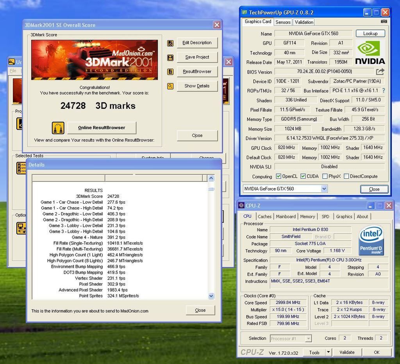Click the Driver Version field in GPU-Z
The height and width of the screenshot is (364, 400).
tap(330, 138)
